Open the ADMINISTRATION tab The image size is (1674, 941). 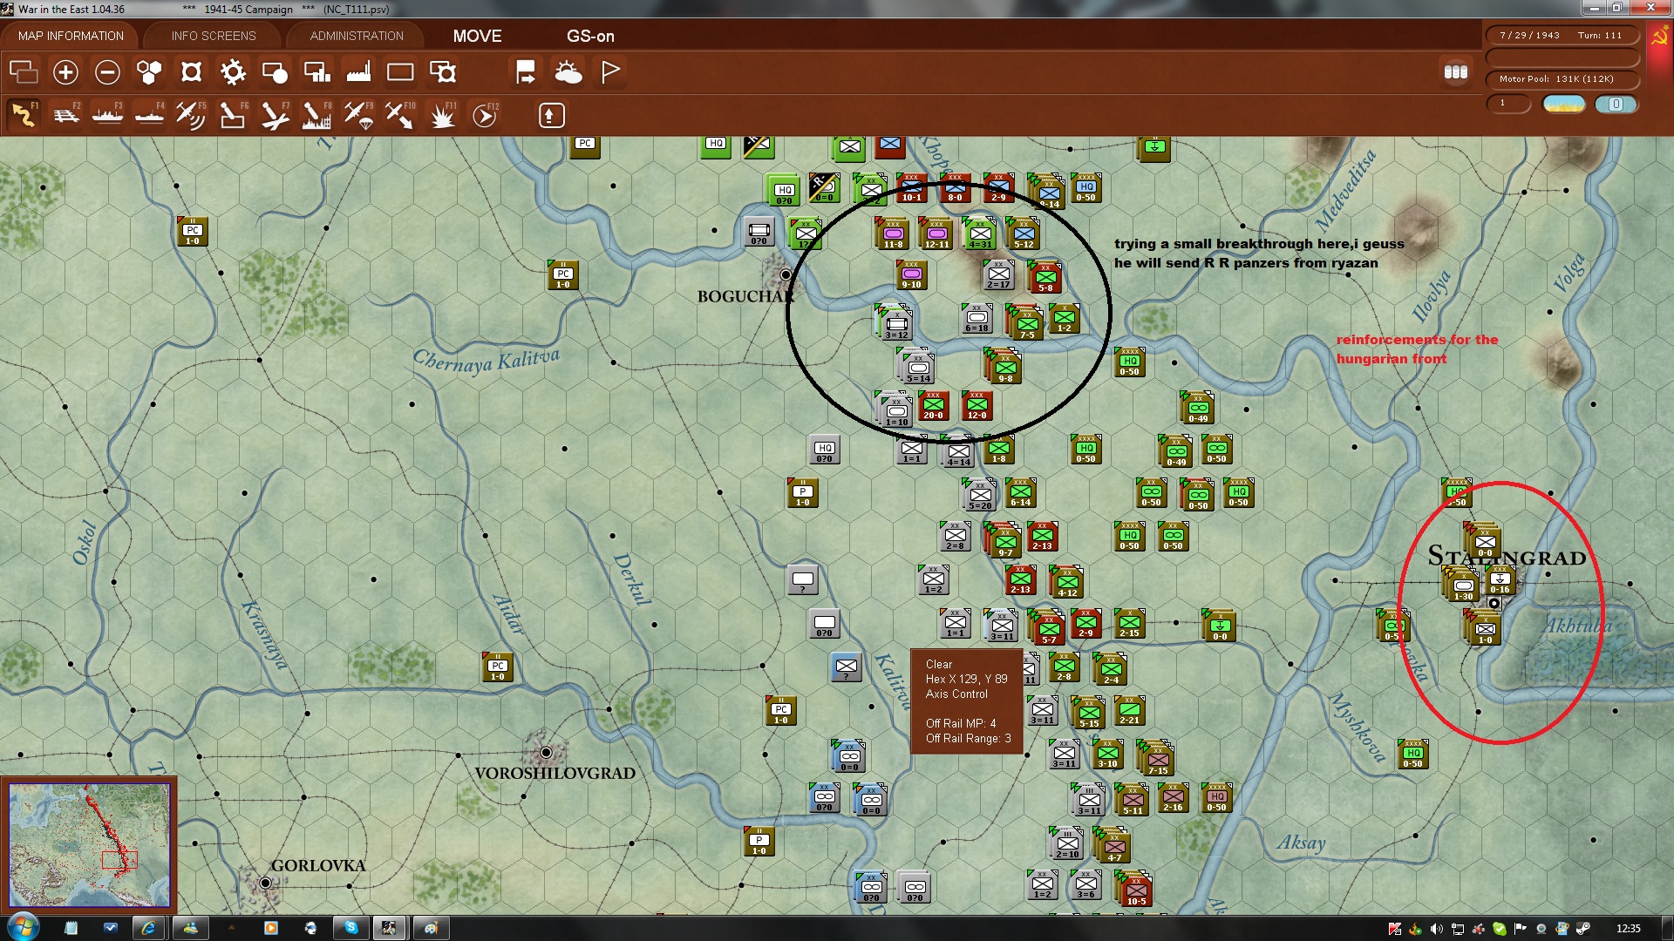click(x=357, y=36)
